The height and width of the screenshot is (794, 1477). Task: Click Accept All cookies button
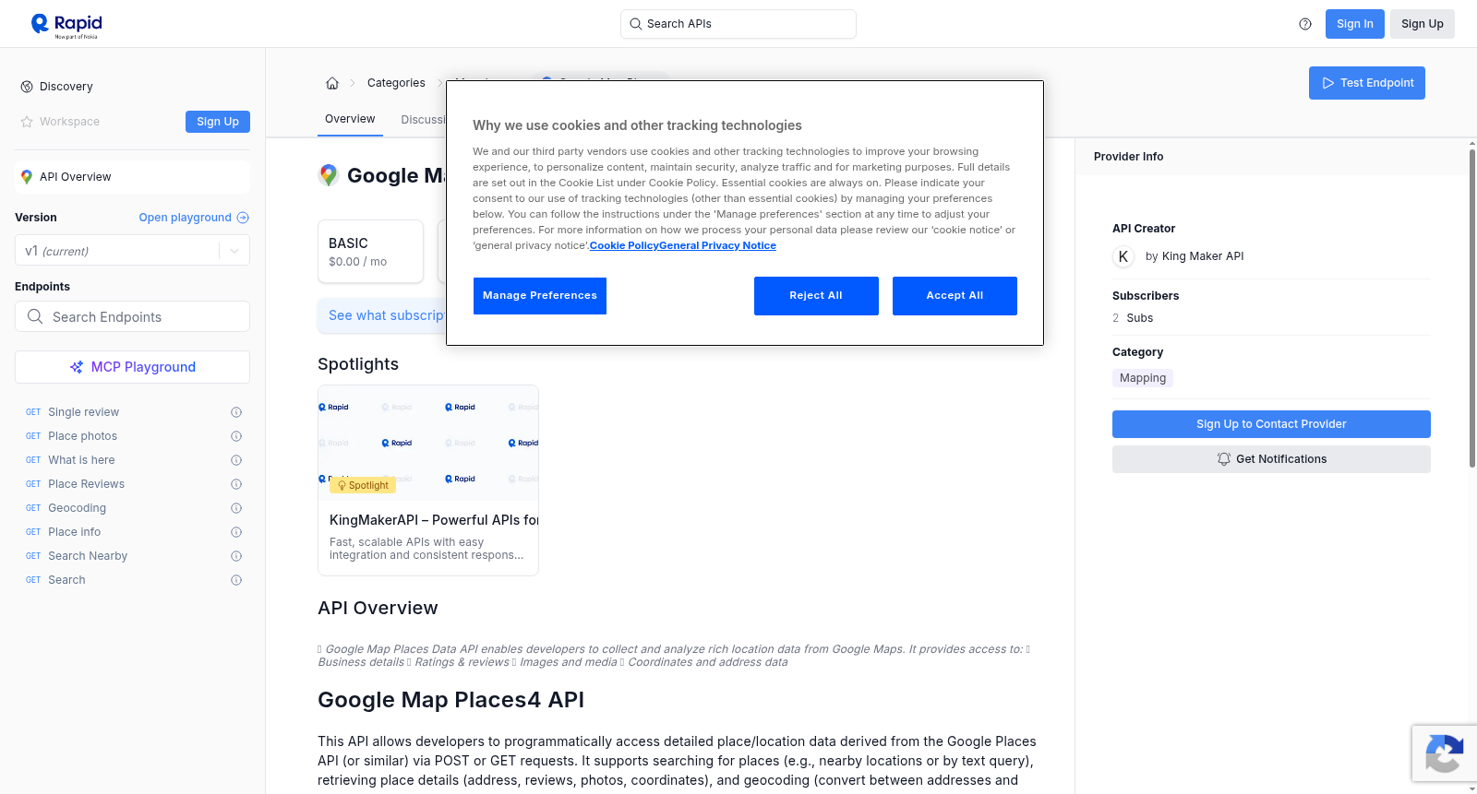tap(955, 296)
